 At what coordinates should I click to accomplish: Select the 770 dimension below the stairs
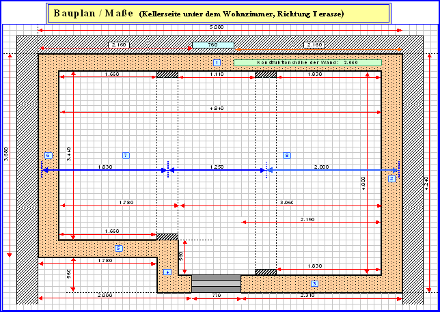pyautogui.click(x=216, y=295)
